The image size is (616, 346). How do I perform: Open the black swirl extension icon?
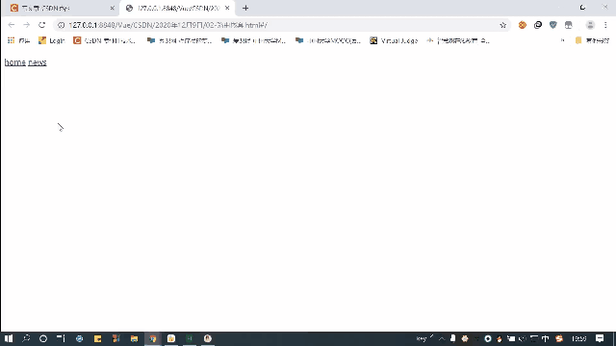(538, 25)
